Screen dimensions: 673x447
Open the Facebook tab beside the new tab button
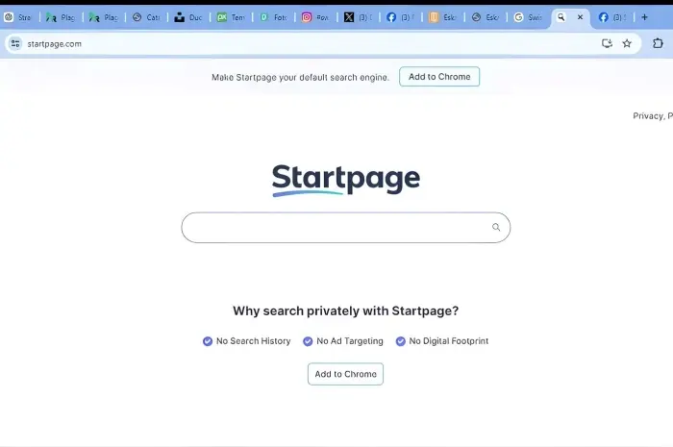(612, 17)
